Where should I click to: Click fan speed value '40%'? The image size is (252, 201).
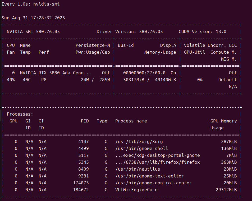click(11, 80)
